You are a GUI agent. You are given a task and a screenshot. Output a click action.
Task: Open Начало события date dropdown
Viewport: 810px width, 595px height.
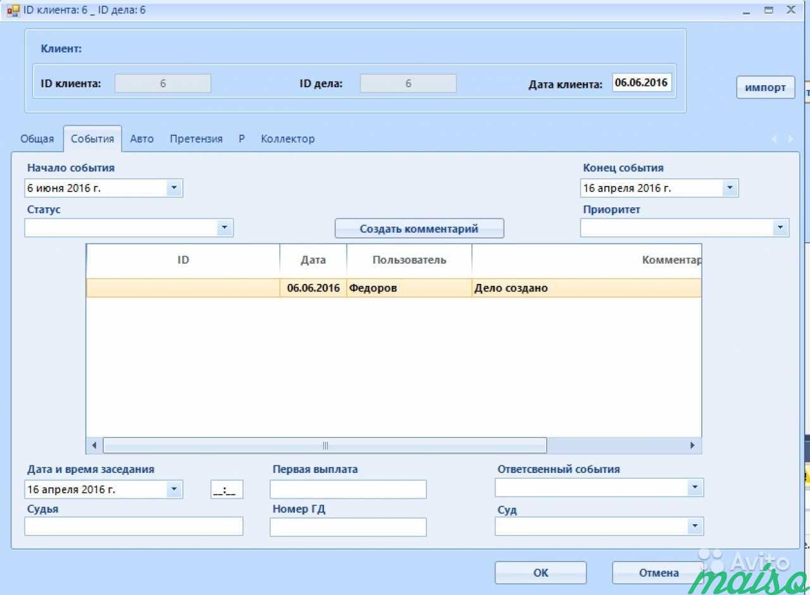[x=174, y=188]
